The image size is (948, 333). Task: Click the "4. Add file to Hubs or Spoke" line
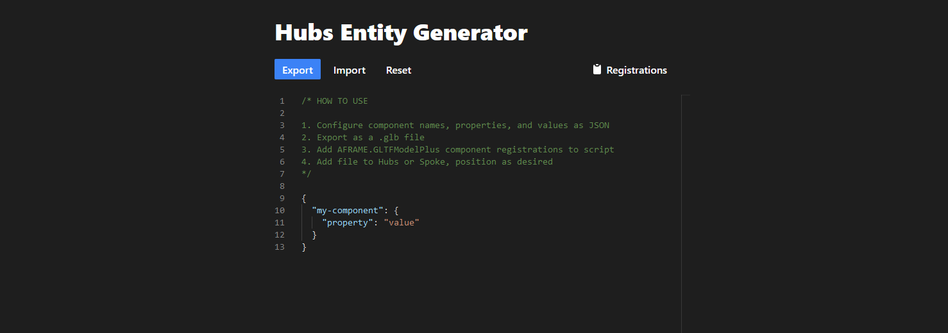[427, 161]
